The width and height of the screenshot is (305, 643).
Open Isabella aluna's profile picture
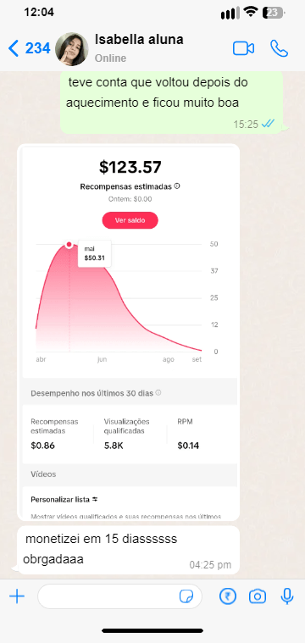tap(71, 49)
